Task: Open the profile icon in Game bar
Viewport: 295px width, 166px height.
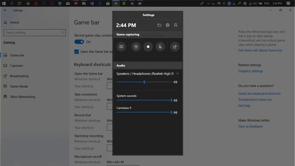Action: pyautogui.click(x=176, y=25)
